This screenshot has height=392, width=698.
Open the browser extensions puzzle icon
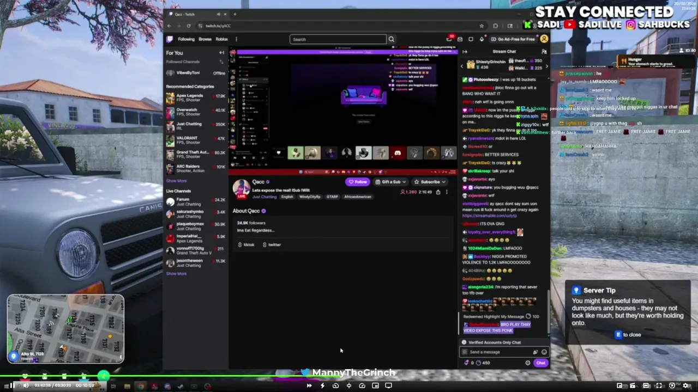point(495,26)
